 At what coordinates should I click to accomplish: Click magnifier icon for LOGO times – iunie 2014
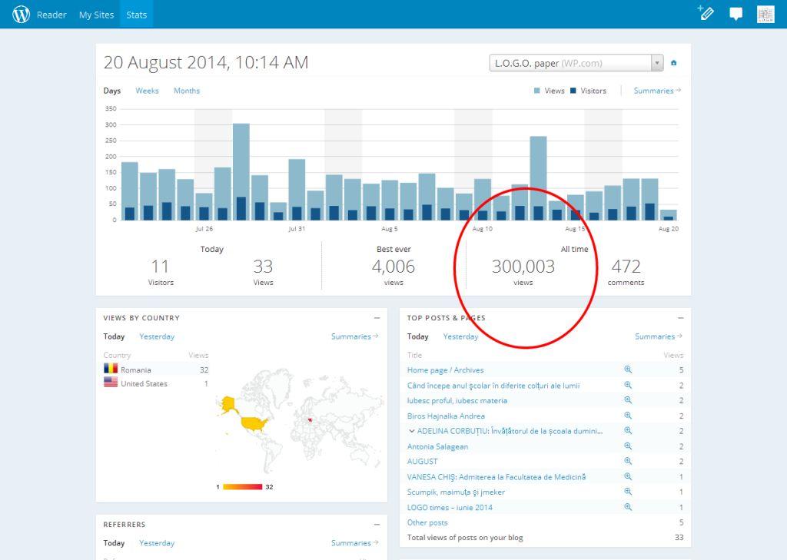(x=628, y=507)
